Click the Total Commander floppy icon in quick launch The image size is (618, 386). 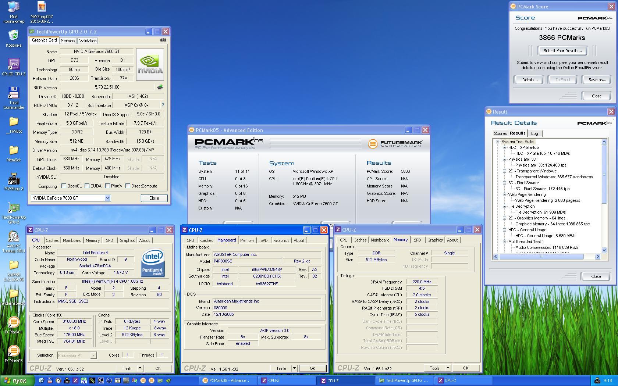50,380
